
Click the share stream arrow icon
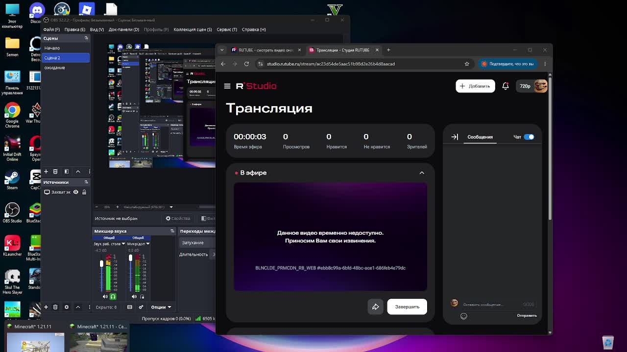[x=376, y=307]
